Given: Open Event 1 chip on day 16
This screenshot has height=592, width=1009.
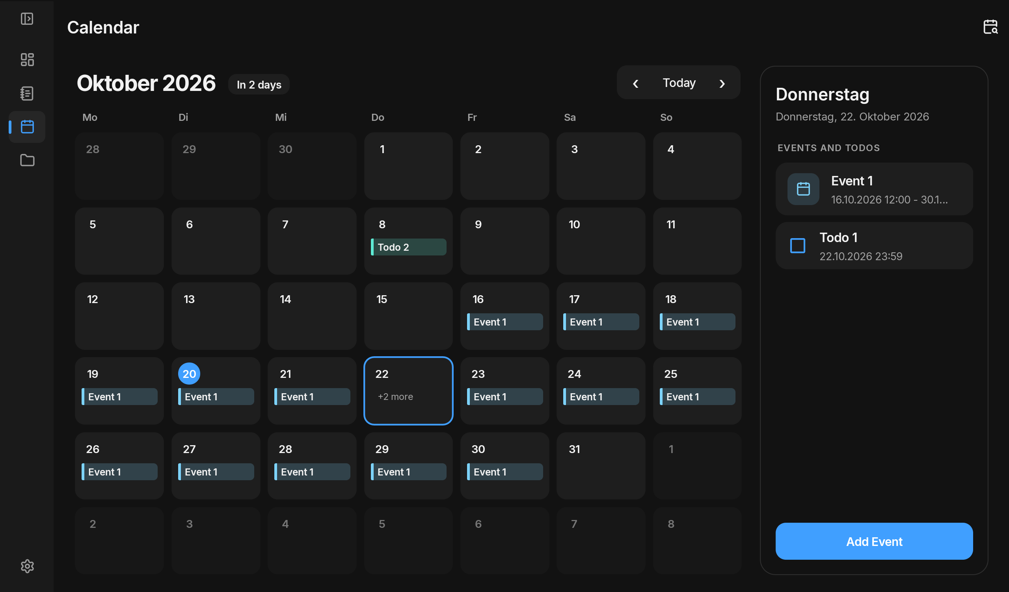Looking at the screenshot, I should (x=505, y=322).
